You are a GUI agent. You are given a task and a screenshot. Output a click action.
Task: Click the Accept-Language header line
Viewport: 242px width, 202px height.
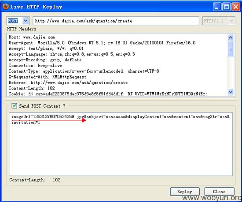point(72,54)
